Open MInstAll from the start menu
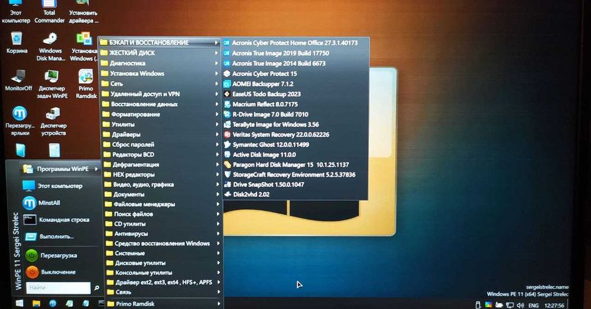Image resolution: width=591 pixels, height=309 pixels. pyautogui.click(x=60, y=203)
